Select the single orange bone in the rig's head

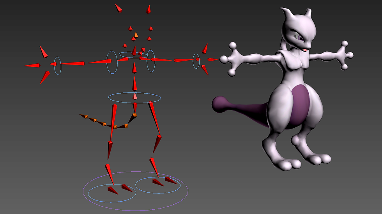136,35
